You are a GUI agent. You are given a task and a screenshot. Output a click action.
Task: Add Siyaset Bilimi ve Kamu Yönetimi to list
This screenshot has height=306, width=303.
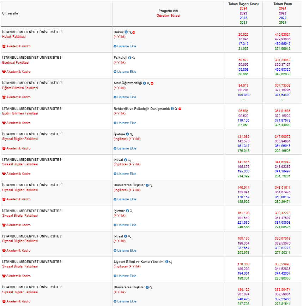click(125, 276)
